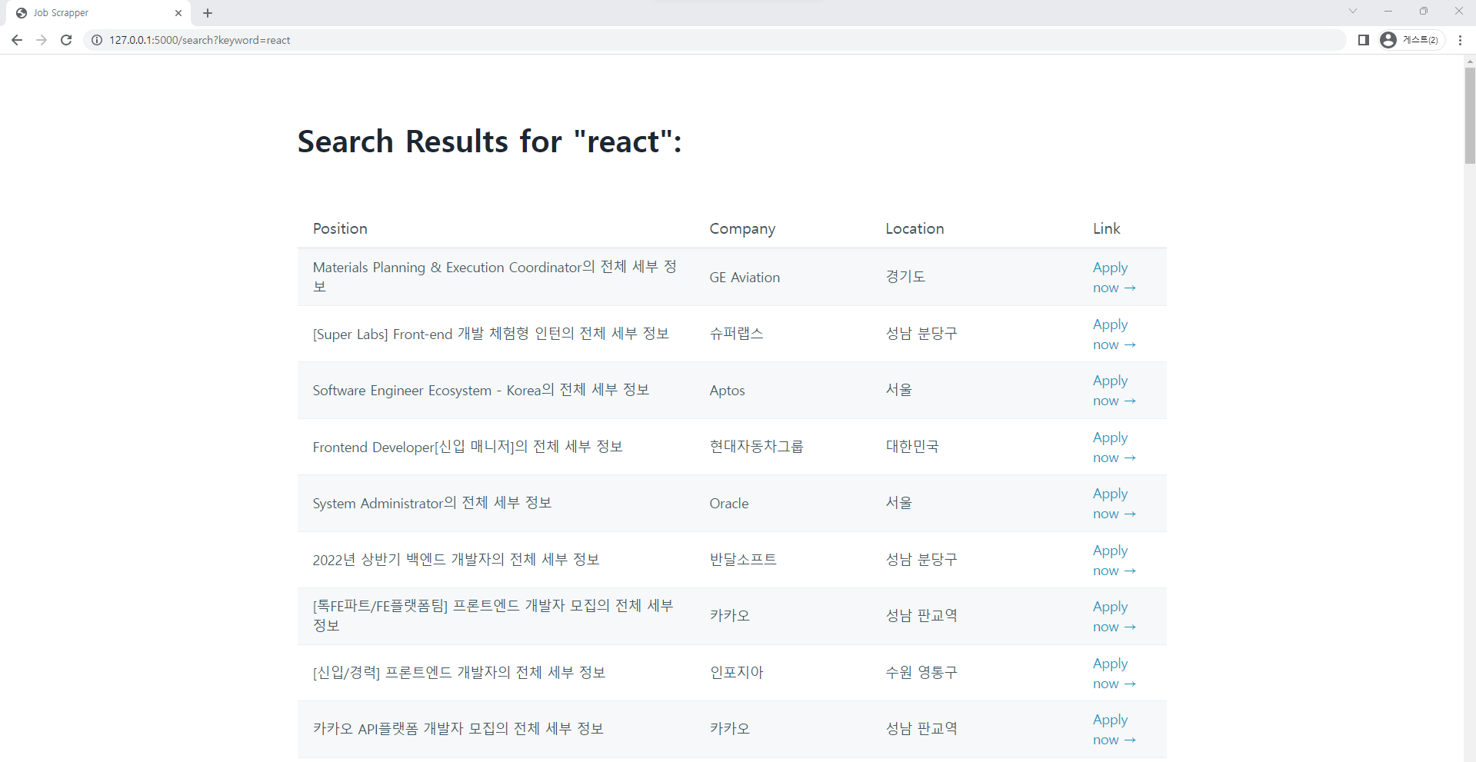Apply now for 카카오 API플랫폼 developer
The width and height of the screenshot is (1476, 762).
1114,730
